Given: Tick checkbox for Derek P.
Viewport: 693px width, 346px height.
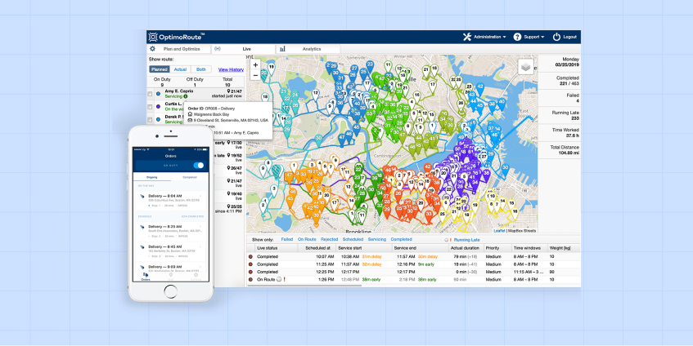Looking at the screenshot, I should pos(150,119).
